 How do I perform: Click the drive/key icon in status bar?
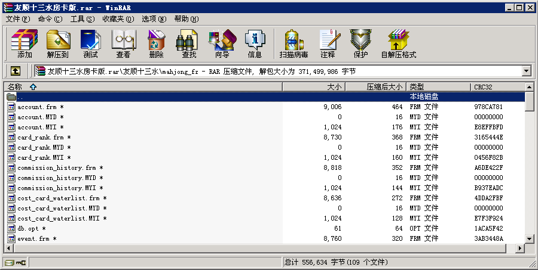tap(15, 262)
